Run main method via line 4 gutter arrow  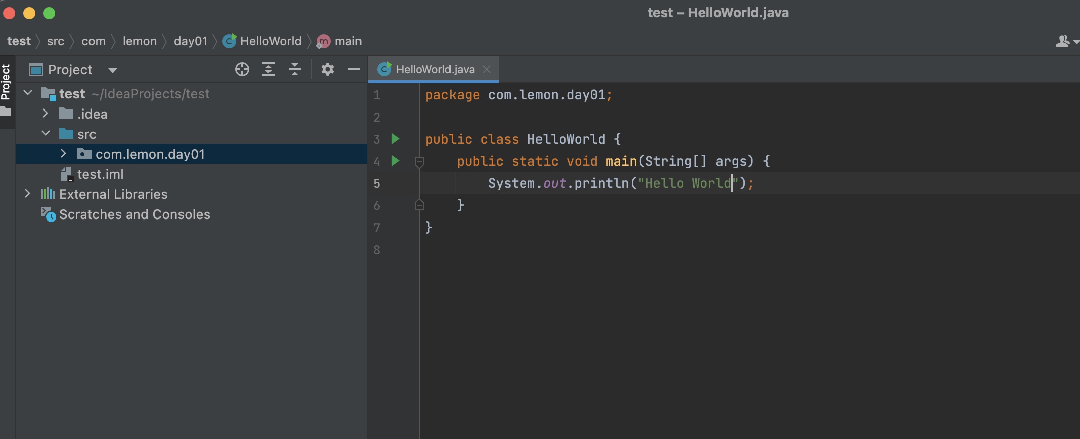tap(395, 161)
